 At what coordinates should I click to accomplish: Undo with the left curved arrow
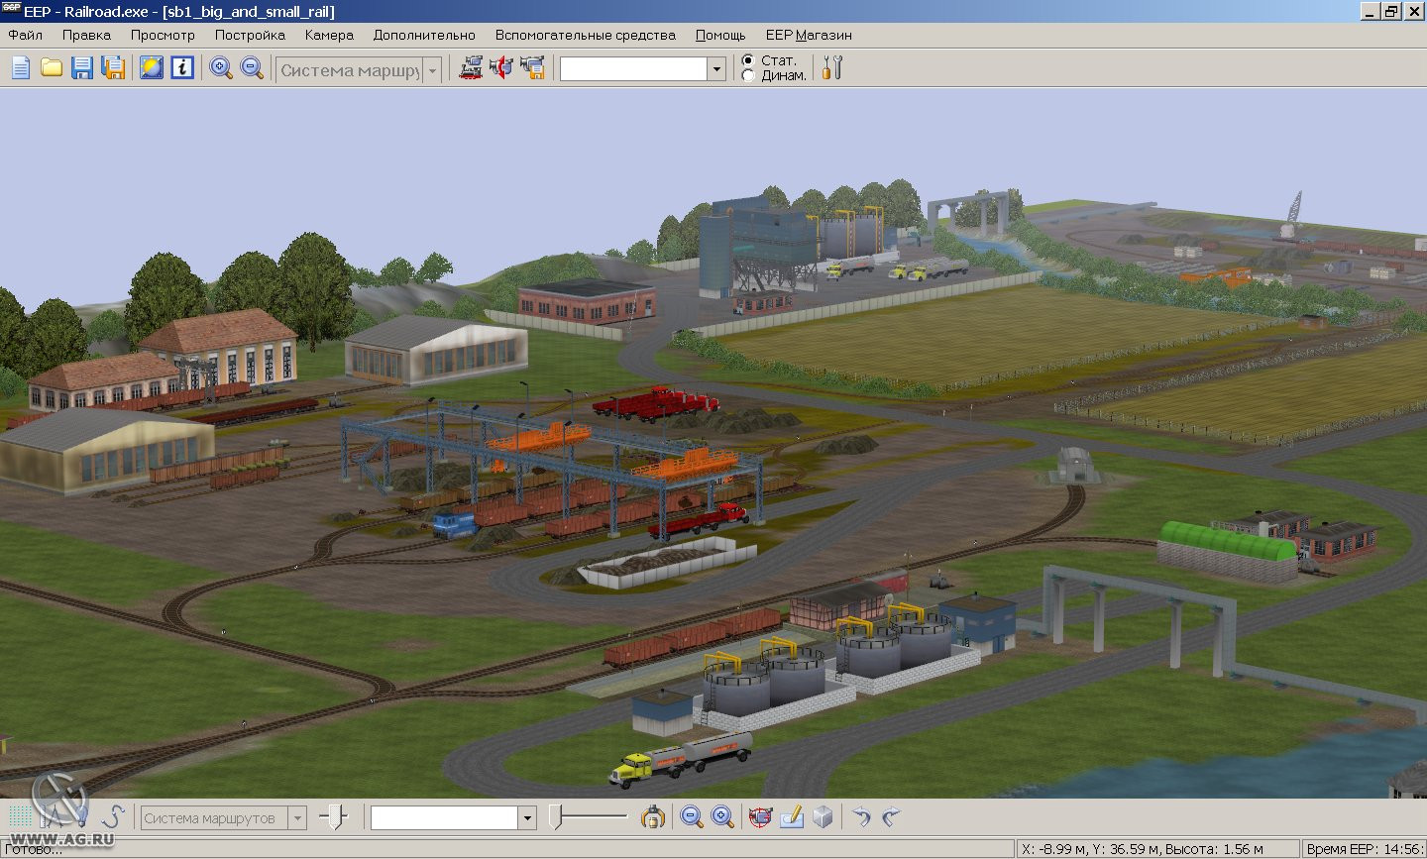point(861,817)
